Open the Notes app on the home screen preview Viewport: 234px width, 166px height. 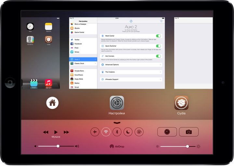pos(48,27)
